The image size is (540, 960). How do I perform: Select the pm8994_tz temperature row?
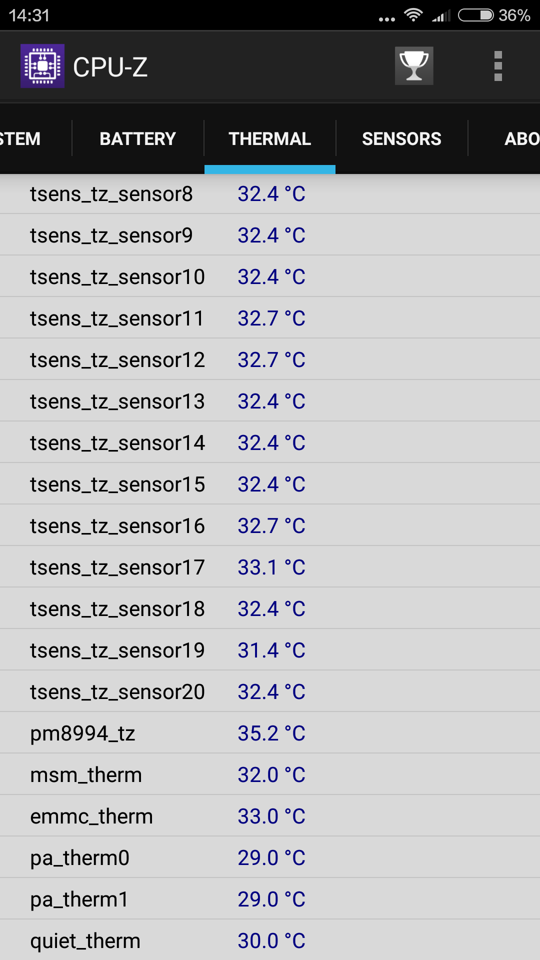[270, 733]
